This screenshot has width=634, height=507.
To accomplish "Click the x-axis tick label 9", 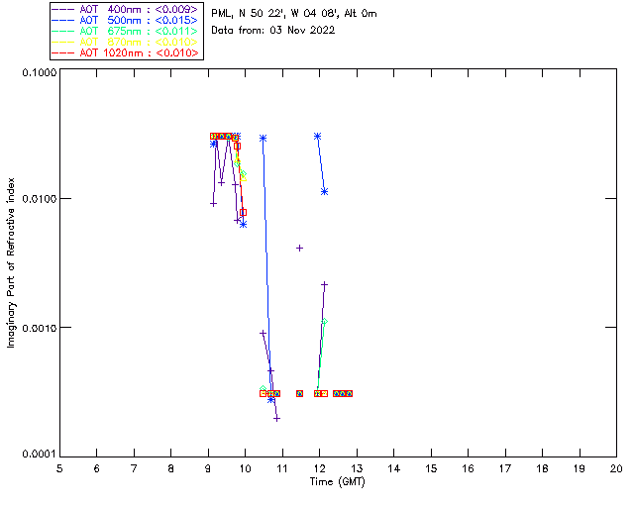I will [208, 468].
